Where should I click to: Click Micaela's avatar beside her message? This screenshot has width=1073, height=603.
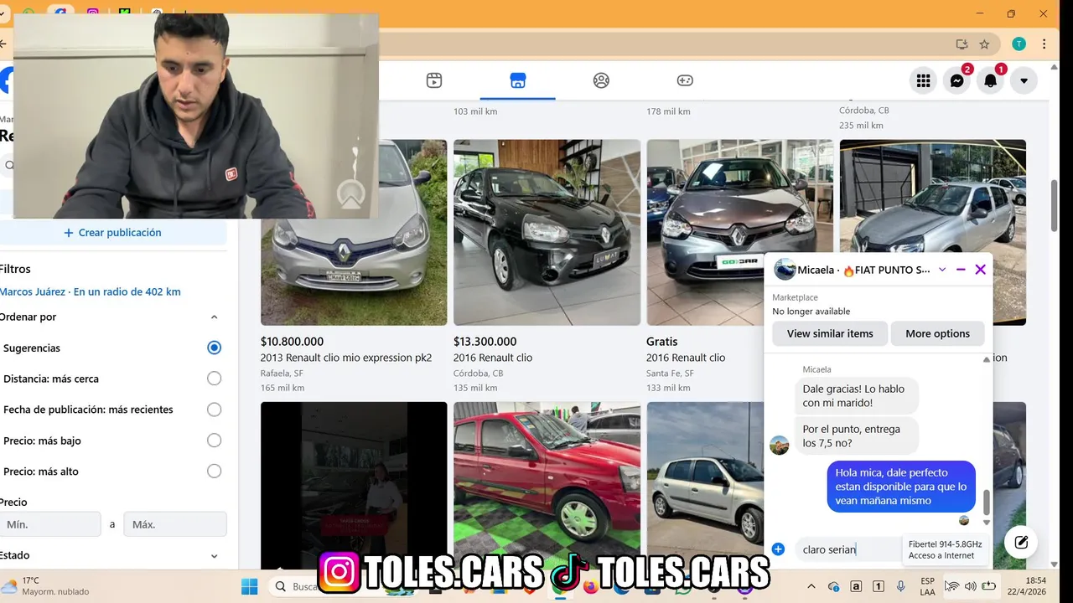[x=780, y=446]
